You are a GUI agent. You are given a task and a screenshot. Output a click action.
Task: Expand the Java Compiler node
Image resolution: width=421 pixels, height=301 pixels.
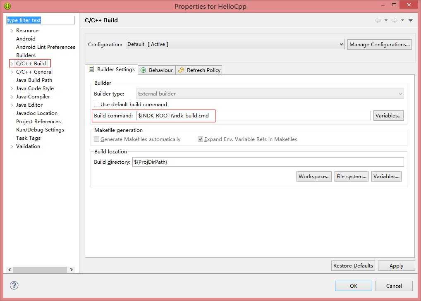(x=12, y=97)
